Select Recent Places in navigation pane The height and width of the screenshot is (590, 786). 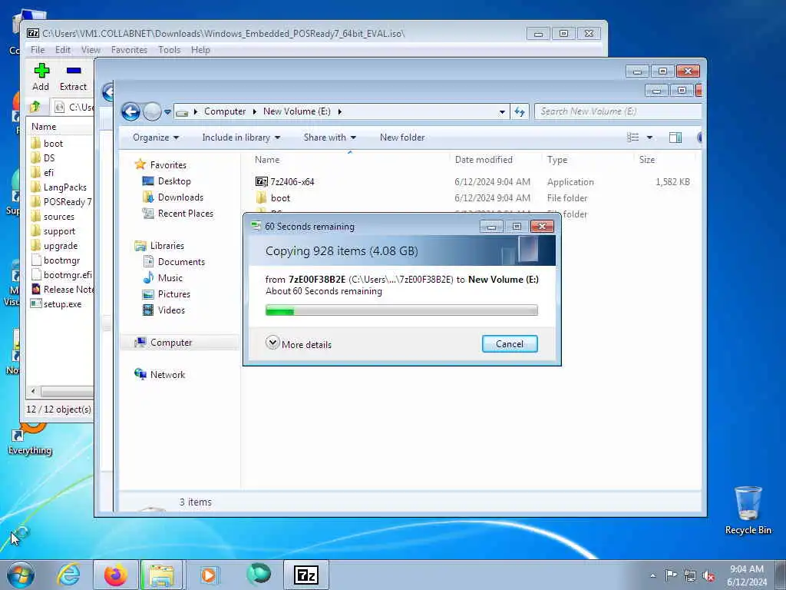point(177,214)
